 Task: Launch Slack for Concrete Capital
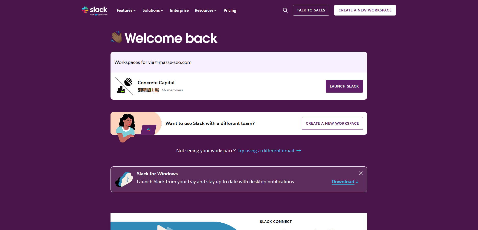tap(344, 86)
